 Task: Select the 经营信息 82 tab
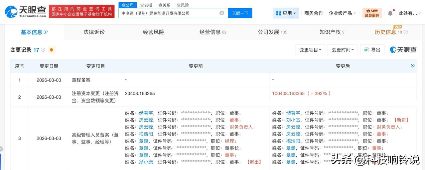coord(213,32)
